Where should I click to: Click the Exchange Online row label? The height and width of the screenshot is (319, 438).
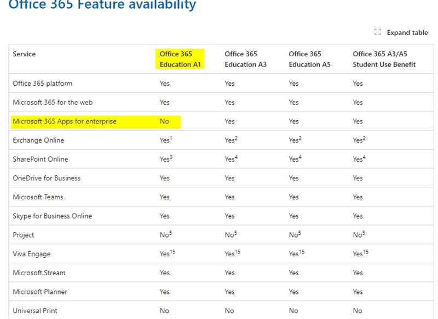[x=38, y=140]
